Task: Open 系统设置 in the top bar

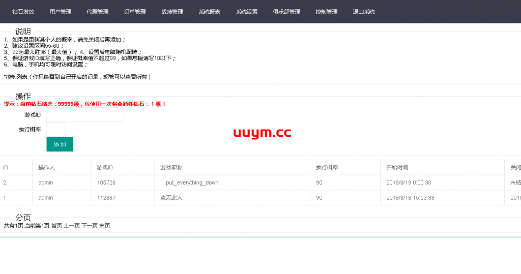Action: pos(247,12)
